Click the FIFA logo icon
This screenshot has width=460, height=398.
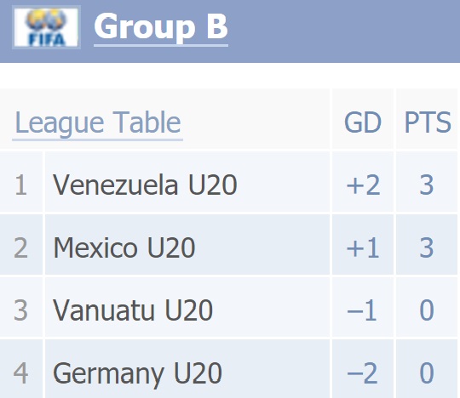point(46,27)
